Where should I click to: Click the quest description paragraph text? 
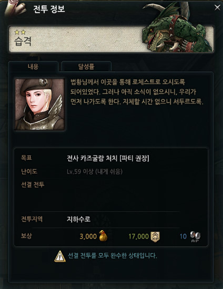coord(137,92)
